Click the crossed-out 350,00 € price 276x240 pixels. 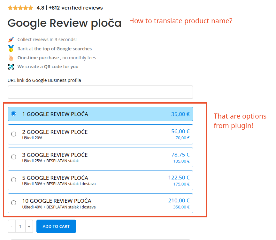181,207
